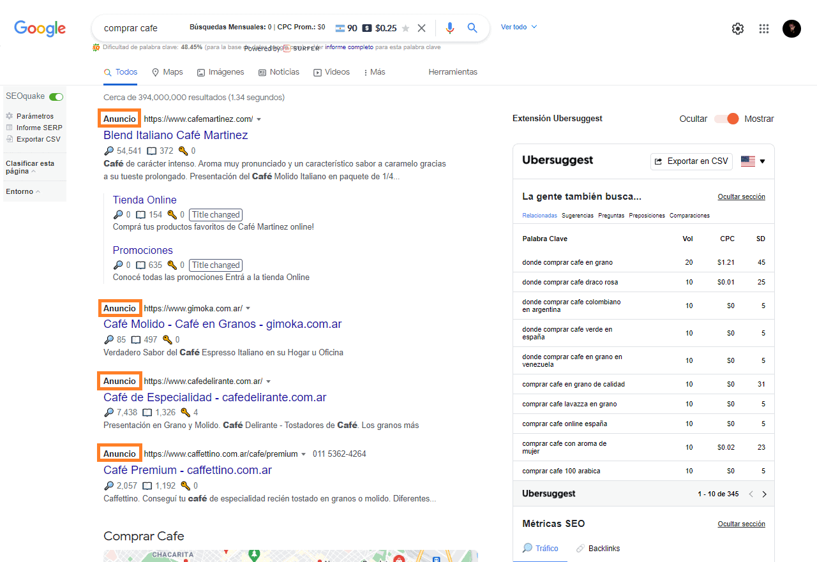Activate voice search with the microphone icon
The width and height of the screenshot is (817, 562).
click(449, 28)
